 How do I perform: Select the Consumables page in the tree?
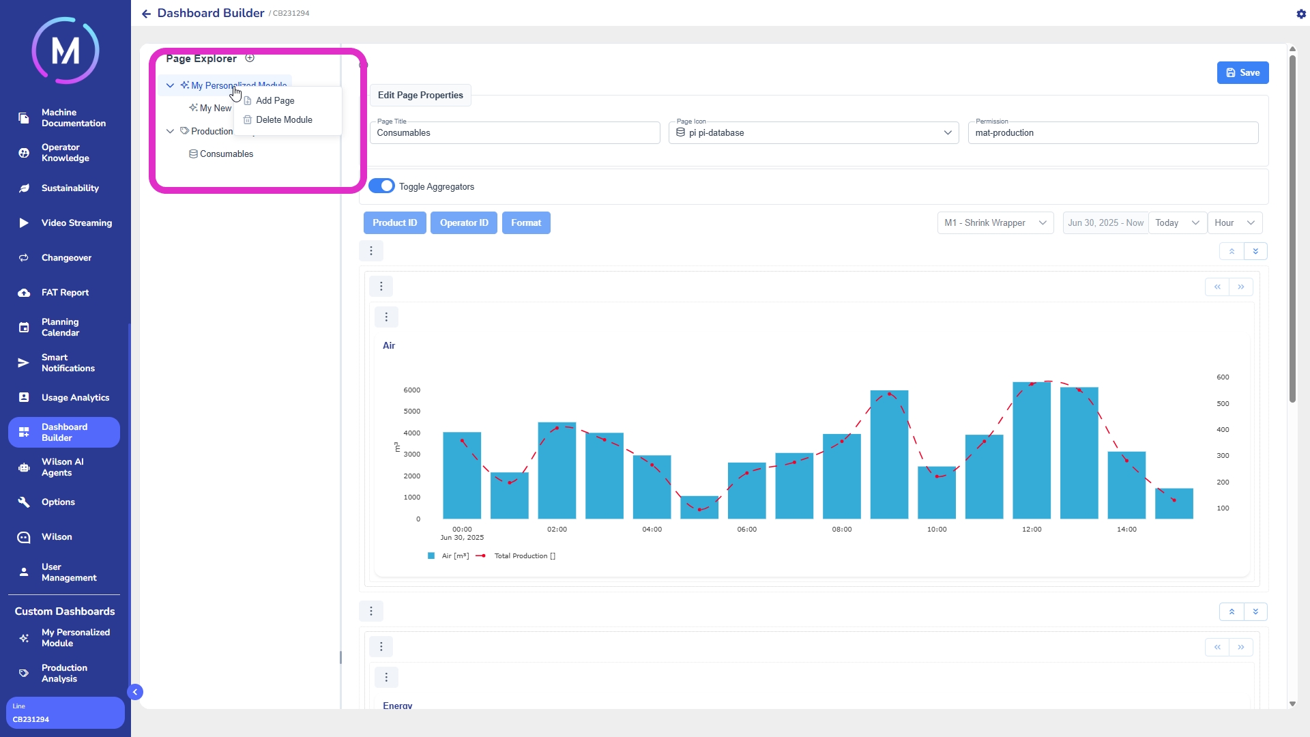coord(226,154)
